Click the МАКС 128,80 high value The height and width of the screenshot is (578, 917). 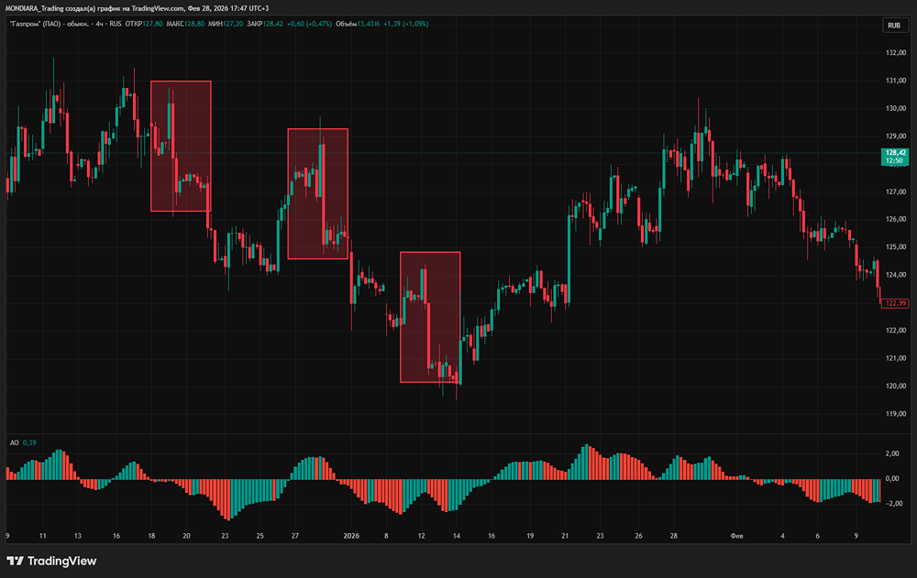185,24
